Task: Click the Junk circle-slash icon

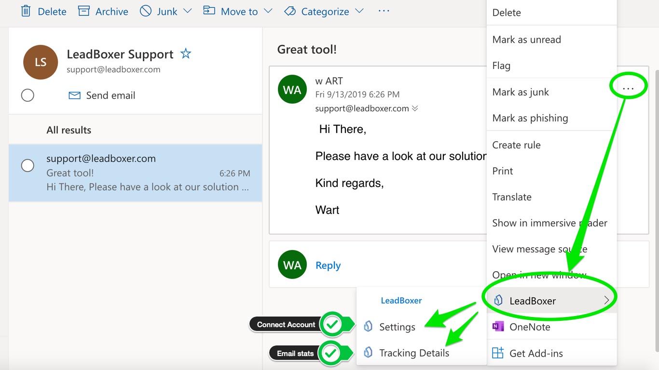Action: coord(146,11)
